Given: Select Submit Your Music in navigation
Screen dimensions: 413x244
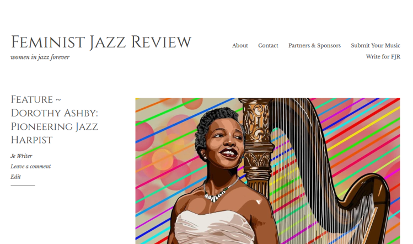Looking at the screenshot, I should tap(376, 45).
